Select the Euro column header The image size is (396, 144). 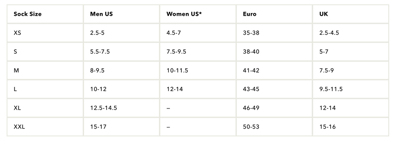(x=274, y=14)
